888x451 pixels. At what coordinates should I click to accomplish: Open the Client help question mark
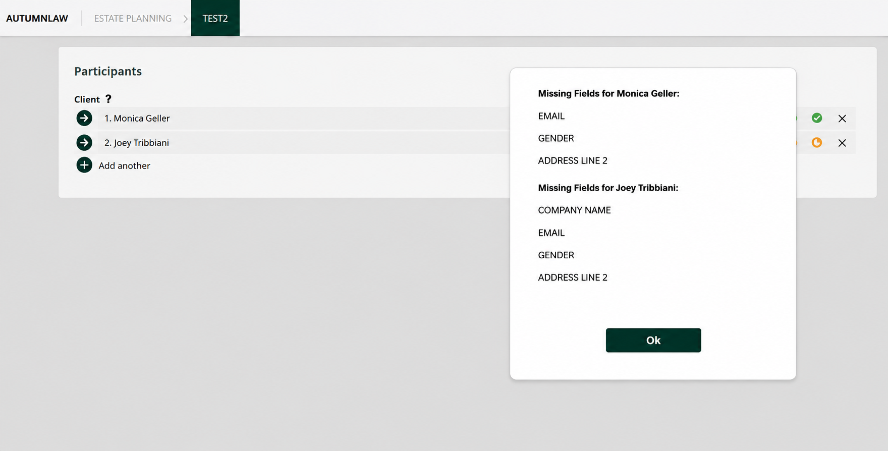click(x=108, y=99)
